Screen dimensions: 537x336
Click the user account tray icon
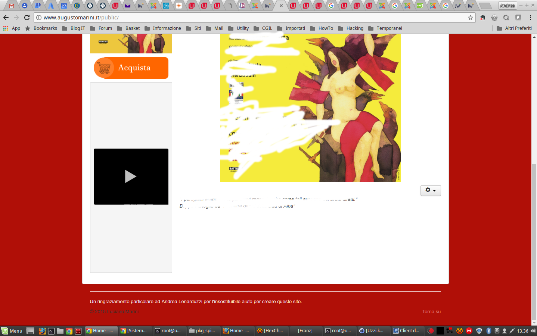505,331
